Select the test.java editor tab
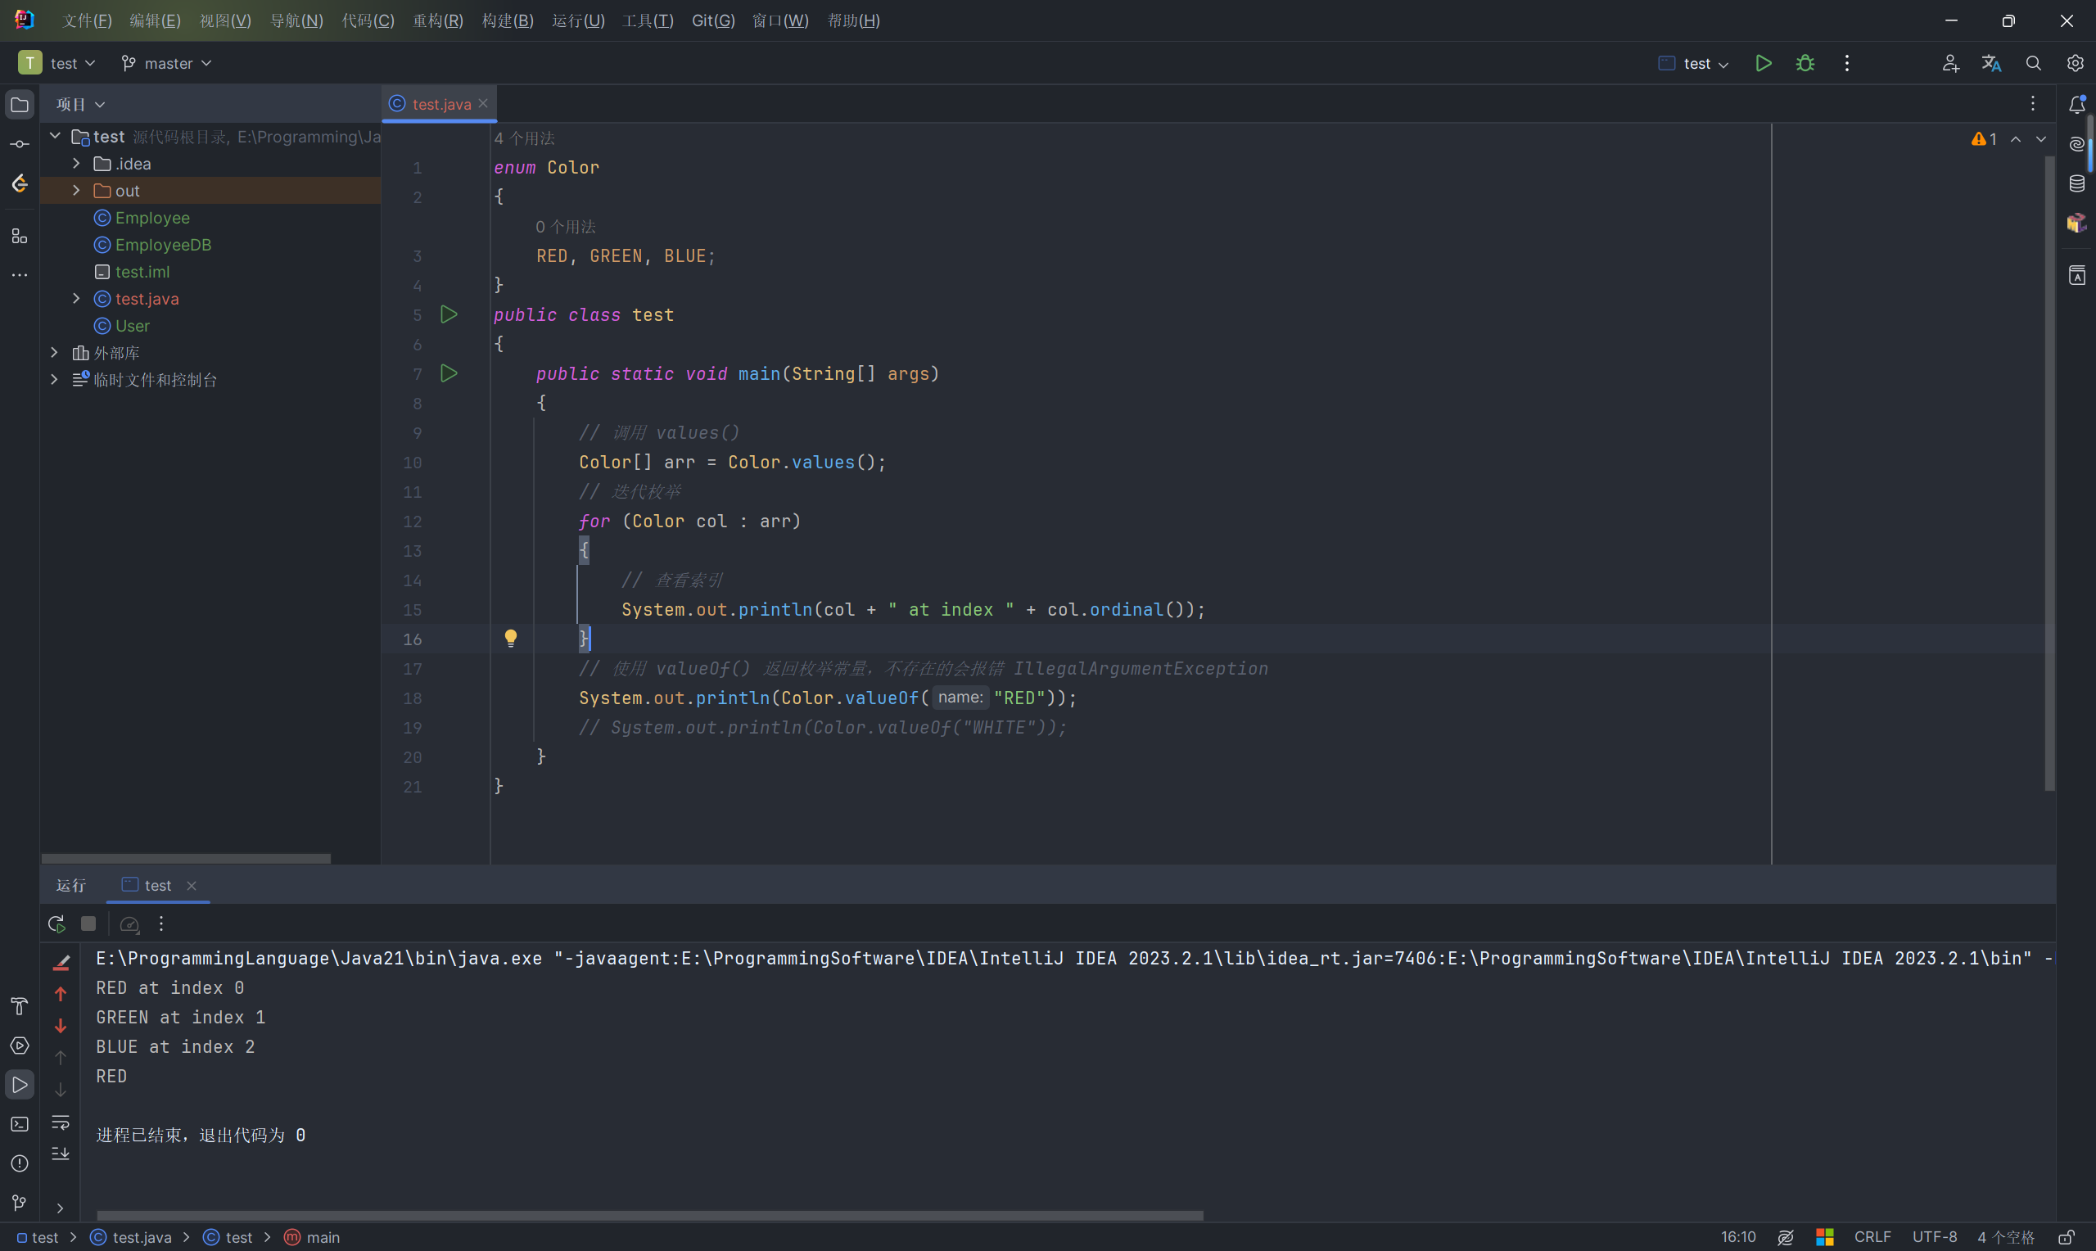This screenshot has width=2096, height=1251. [440, 104]
